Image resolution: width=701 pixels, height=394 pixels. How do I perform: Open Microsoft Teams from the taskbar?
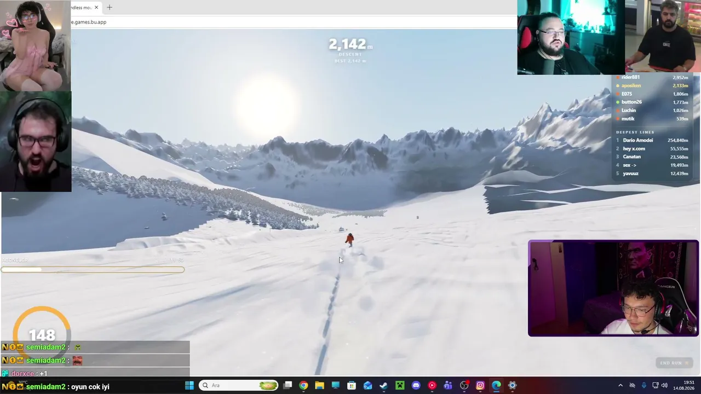(x=448, y=385)
